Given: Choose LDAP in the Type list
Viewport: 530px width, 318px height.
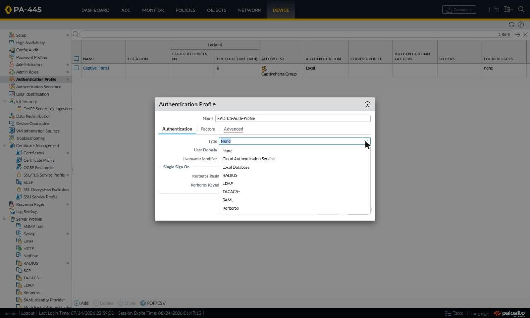Looking at the screenshot, I should [294, 184].
